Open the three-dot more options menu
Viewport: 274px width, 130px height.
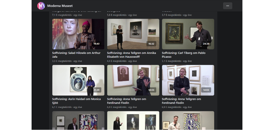[x=227, y=6]
